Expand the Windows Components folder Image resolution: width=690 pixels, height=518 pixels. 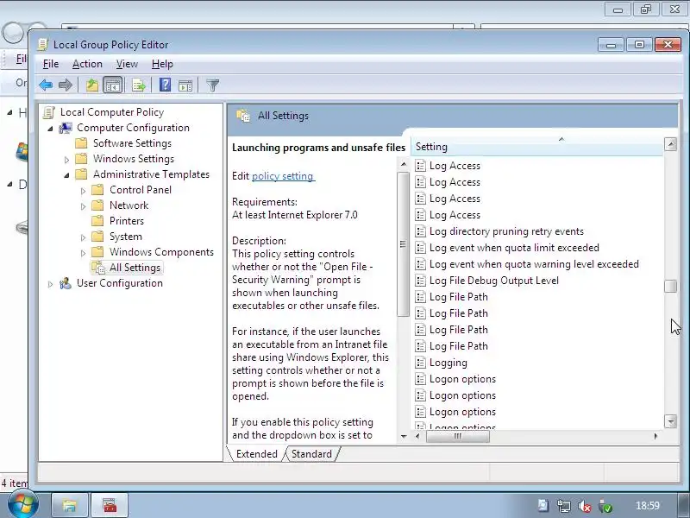tap(83, 253)
